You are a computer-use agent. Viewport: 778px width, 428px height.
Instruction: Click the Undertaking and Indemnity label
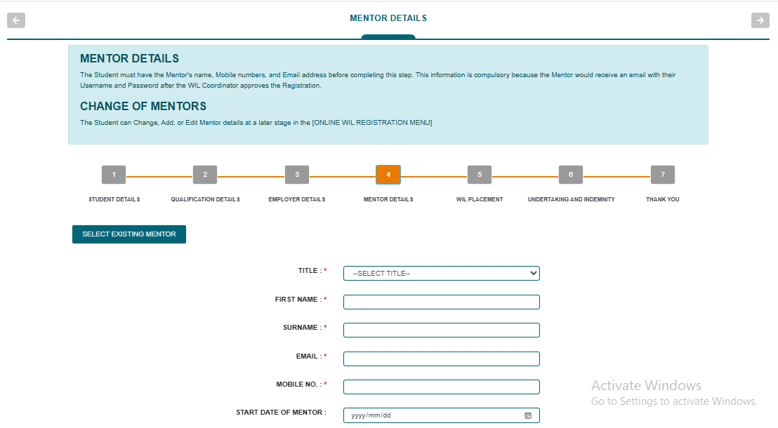571,199
